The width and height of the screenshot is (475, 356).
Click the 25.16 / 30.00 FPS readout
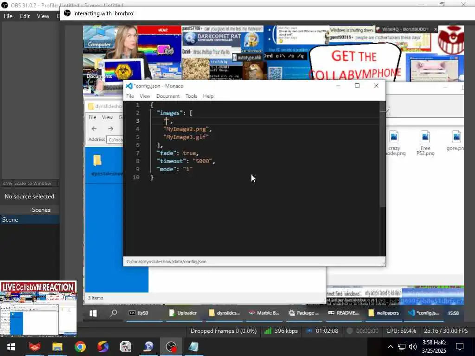pos(446,331)
